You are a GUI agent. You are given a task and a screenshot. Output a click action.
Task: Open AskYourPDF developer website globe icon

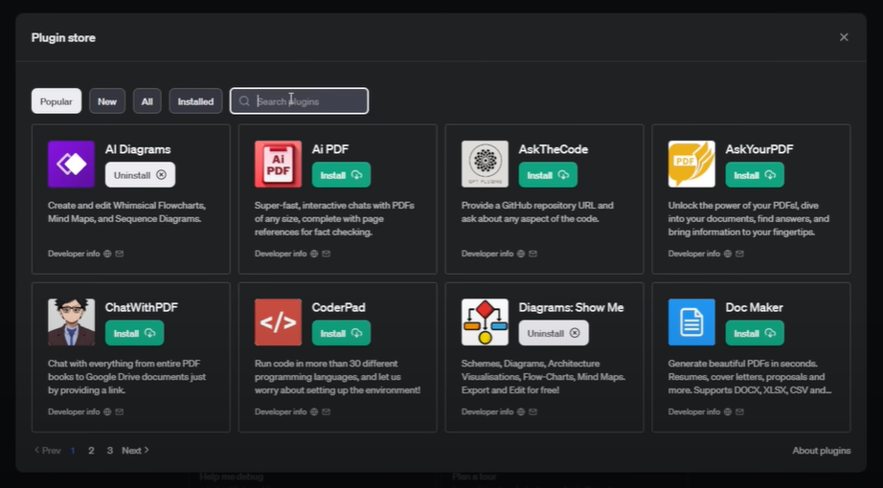tap(727, 254)
